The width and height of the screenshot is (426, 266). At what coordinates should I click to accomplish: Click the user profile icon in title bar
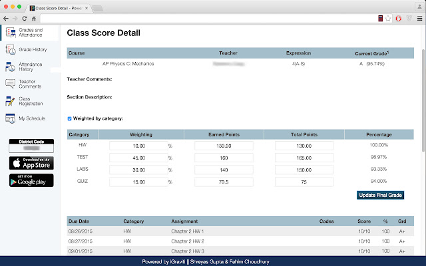[x=419, y=7]
